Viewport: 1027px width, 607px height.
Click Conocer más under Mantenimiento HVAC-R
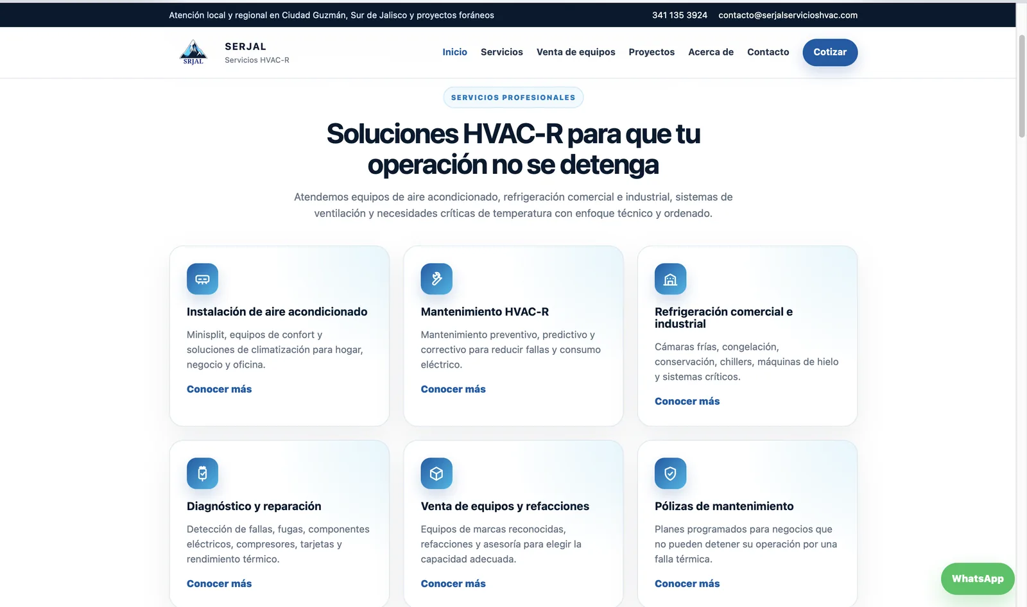453,389
